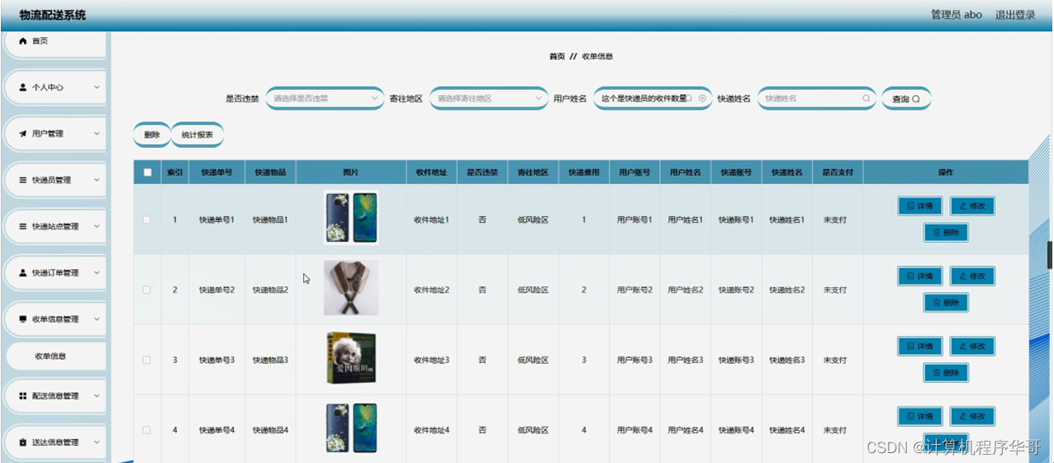Click the 用户姓名2 cell
The height and width of the screenshot is (463, 1054).
(686, 291)
